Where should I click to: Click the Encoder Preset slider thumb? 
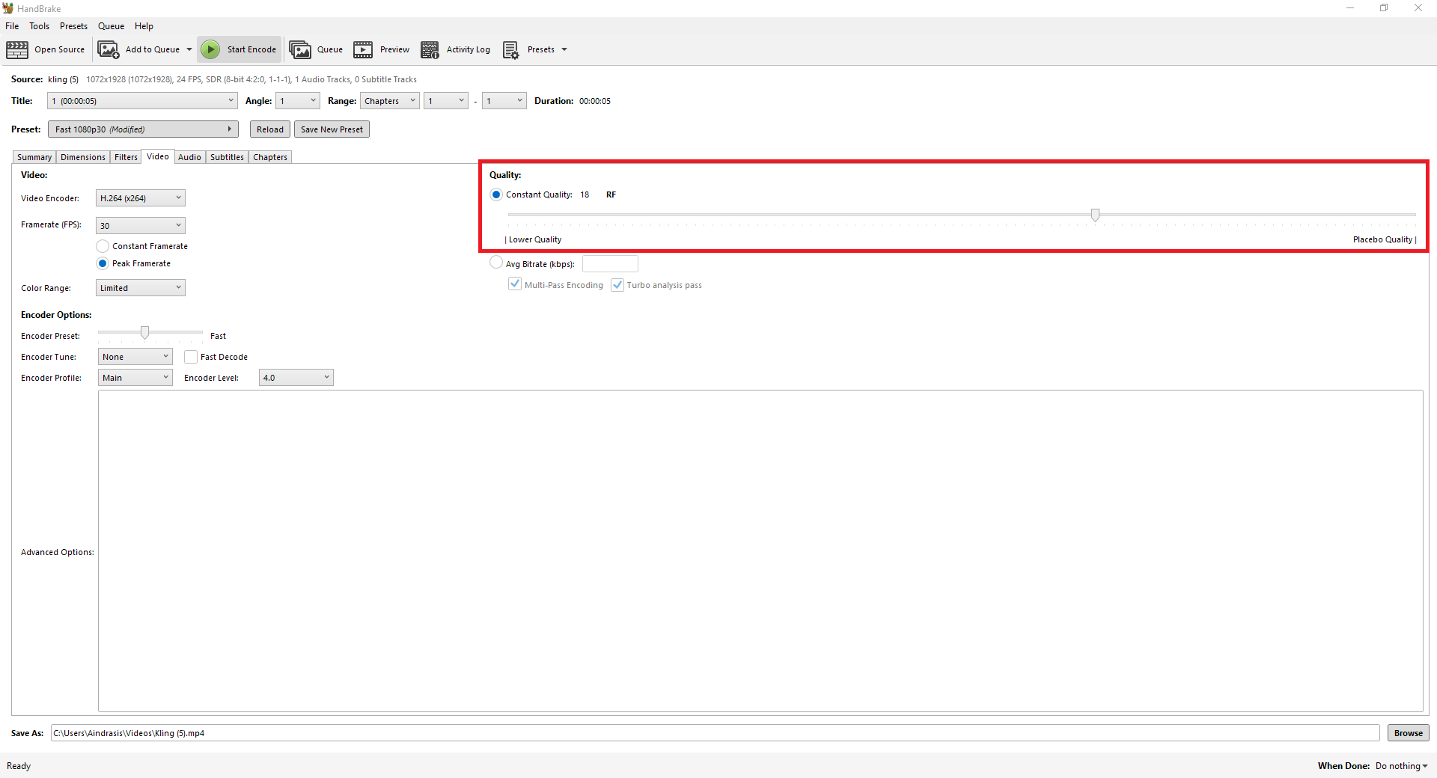pyautogui.click(x=144, y=332)
